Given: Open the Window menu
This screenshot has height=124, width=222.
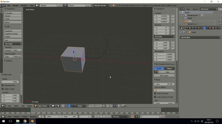Looking at the screenshot, I should [24, 6].
